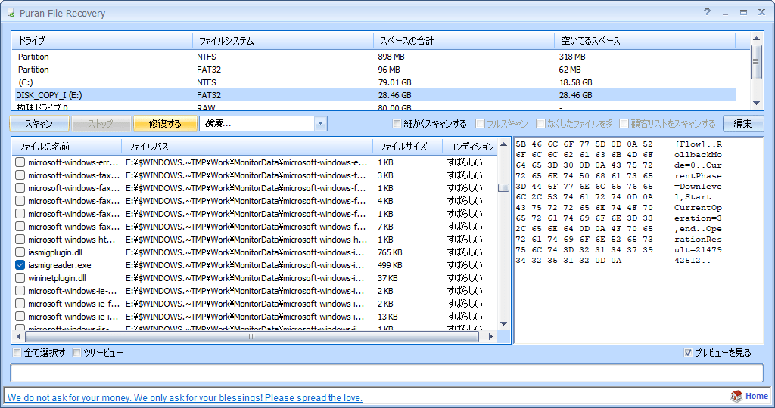
Task: Open the 検索 dropdown arrow
Action: (x=319, y=124)
